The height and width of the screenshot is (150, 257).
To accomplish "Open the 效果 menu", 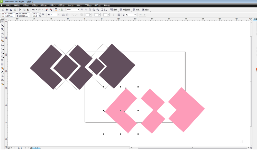I will pos(52,5).
